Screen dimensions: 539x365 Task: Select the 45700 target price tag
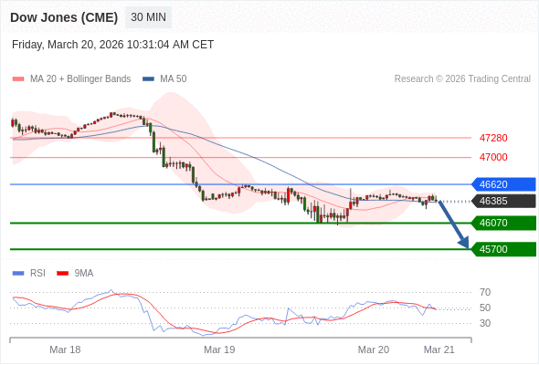pos(503,249)
